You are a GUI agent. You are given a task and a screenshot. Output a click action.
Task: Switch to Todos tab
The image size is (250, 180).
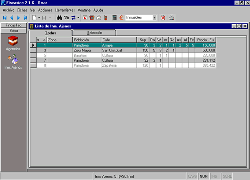(50, 33)
